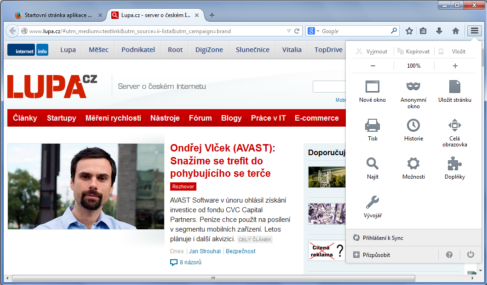Click the LUPA.cz logo
The image size is (487, 285).
pyautogui.click(x=52, y=87)
